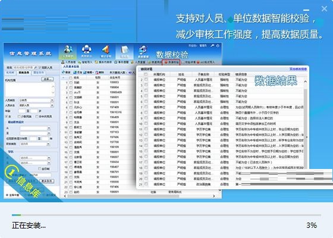Open the people-management icon in top navigation
This screenshot has width=333, height=238.
click(x=68, y=52)
